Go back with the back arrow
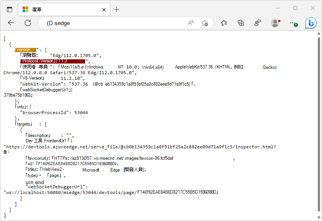Screen dimensions: 322x221 pyautogui.click(x=11, y=23)
